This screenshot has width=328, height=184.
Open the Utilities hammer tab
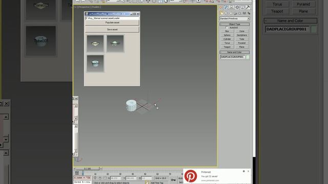[248, 7]
